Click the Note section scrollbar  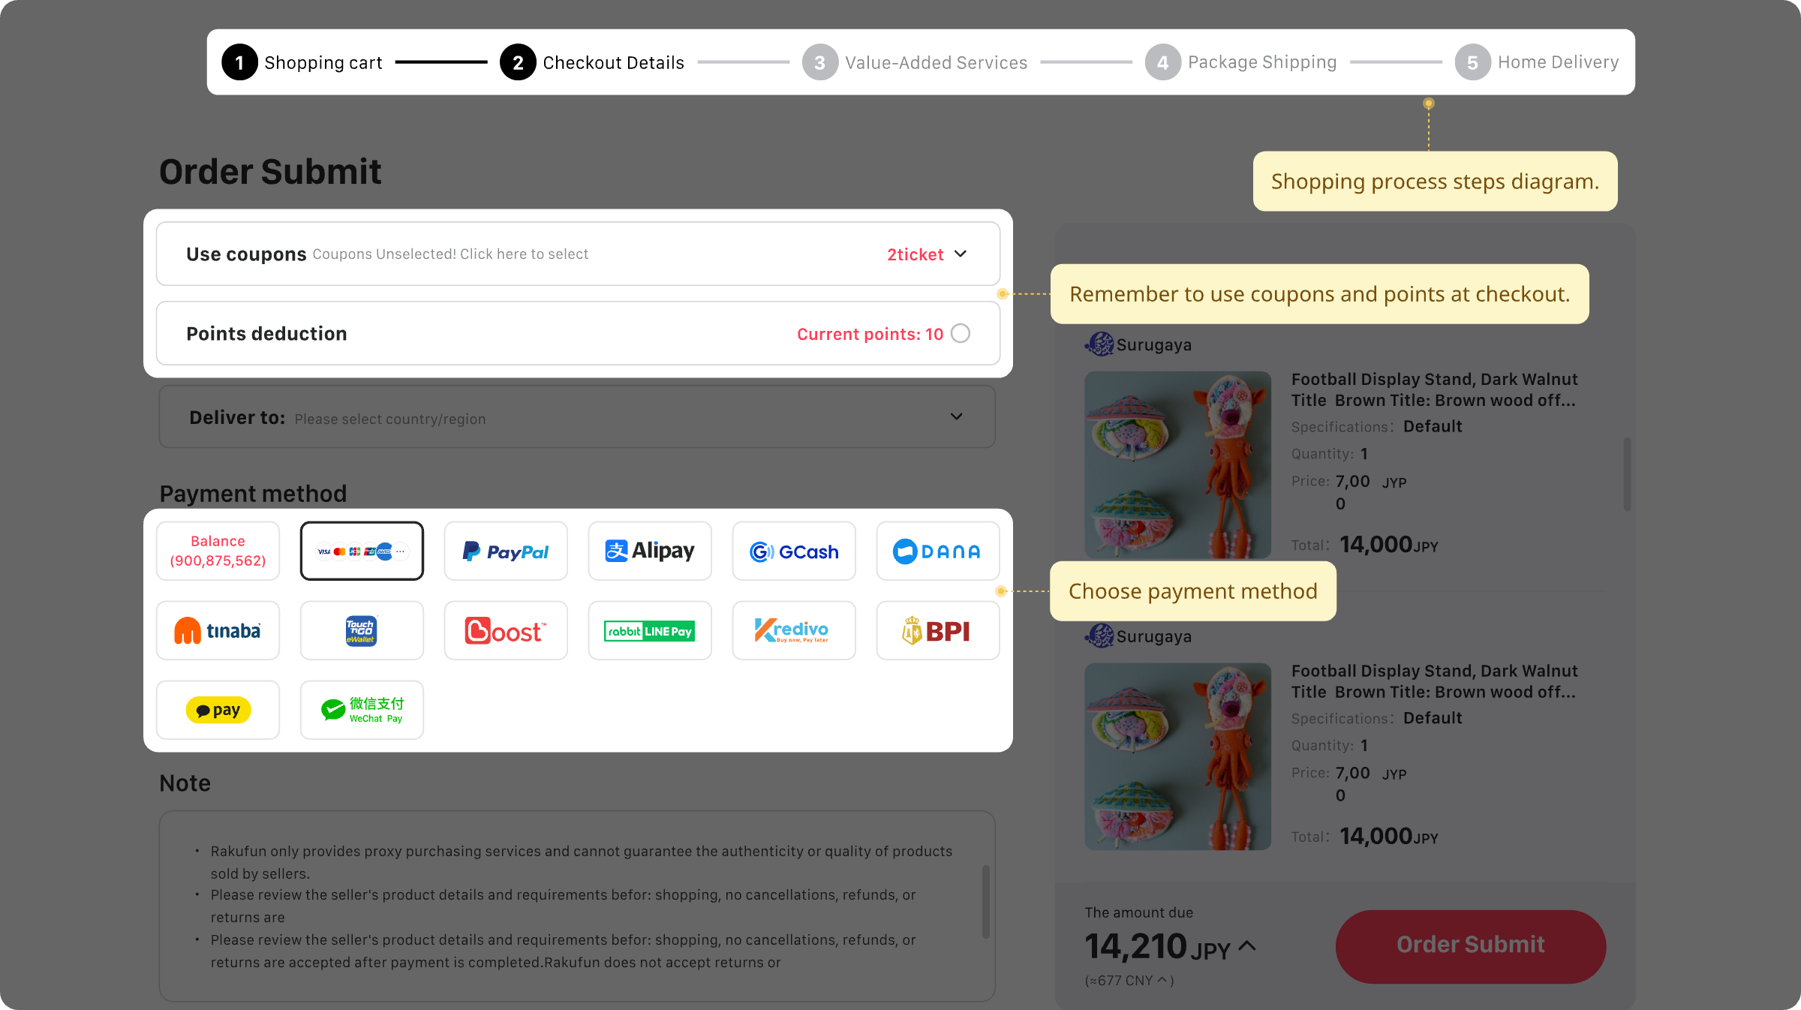click(x=986, y=902)
